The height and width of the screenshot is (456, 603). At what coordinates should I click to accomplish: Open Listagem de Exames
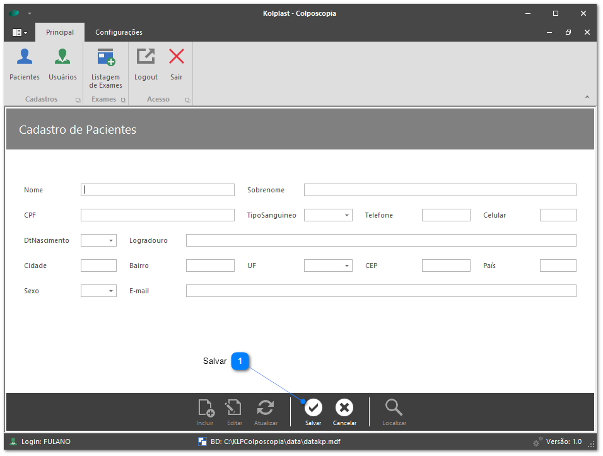(x=105, y=69)
